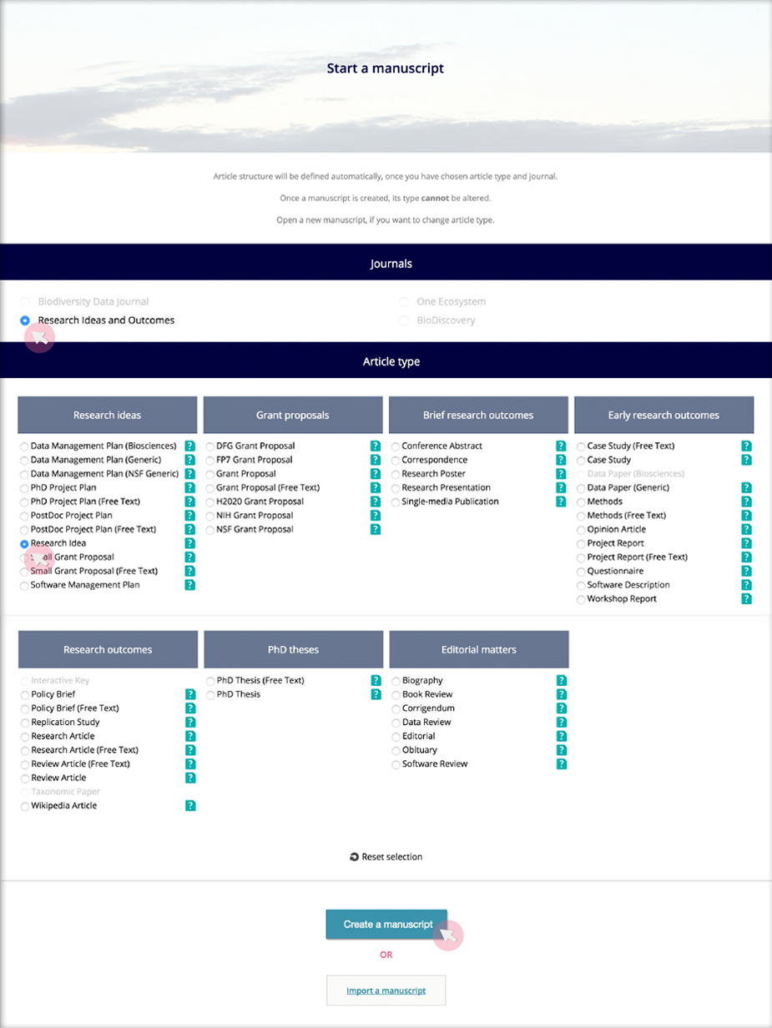Choose Research Article (Free Text) option

pos(24,750)
